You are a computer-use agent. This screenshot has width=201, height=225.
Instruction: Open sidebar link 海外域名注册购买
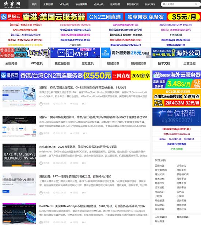coord(177,144)
